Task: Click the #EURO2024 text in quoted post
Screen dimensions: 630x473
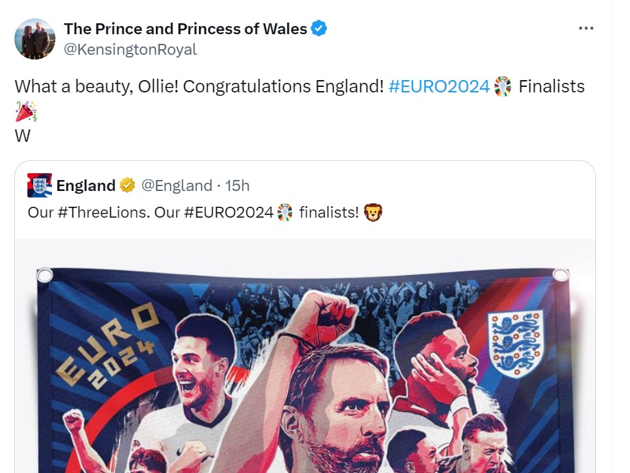Action: [x=229, y=212]
